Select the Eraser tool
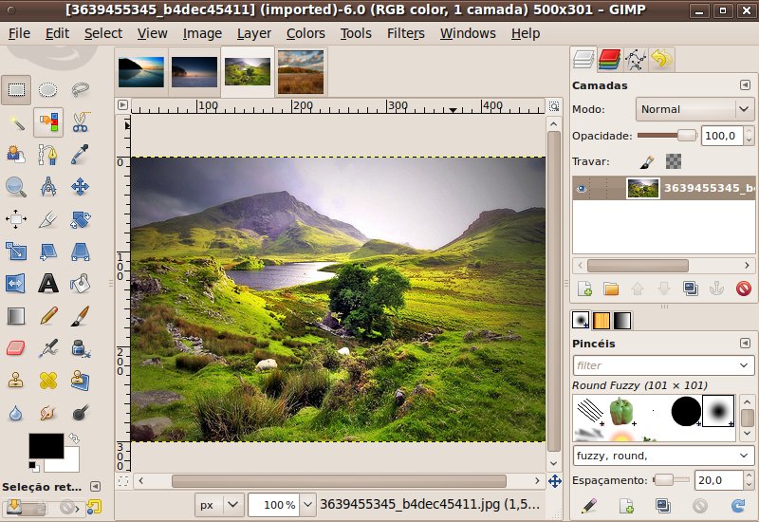Viewport: 759px width, 522px height. tap(16, 348)
